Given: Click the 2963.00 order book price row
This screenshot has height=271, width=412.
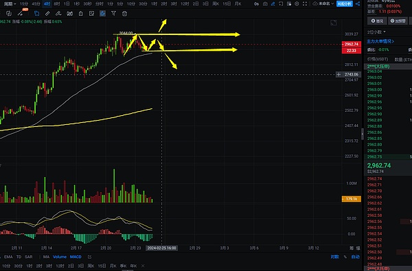Looking at the screenshot, I should point(388,90).
